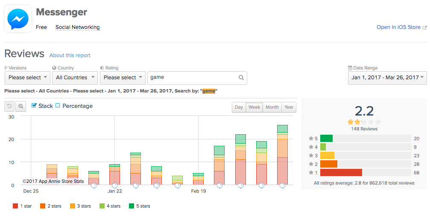Switch chart to Year view
The image size is (430, 217).
pyautogui.click(x=289, y=107)
